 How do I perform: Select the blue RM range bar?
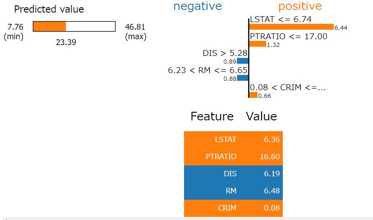coord(243,78)
